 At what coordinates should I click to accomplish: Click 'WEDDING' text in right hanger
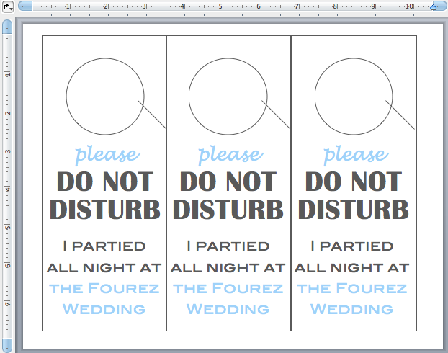tap(351, 309)
